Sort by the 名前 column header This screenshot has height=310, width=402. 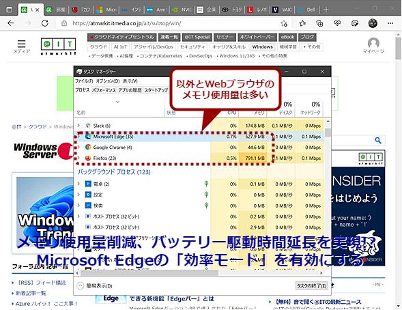(x=81, y=113)
